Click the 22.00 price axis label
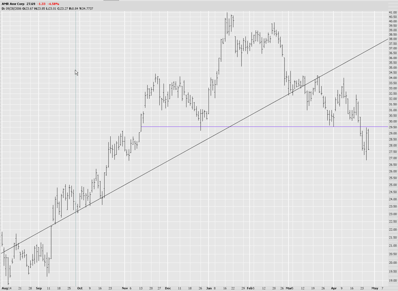The width and height of the screenshot is (398, 291). 393,229
